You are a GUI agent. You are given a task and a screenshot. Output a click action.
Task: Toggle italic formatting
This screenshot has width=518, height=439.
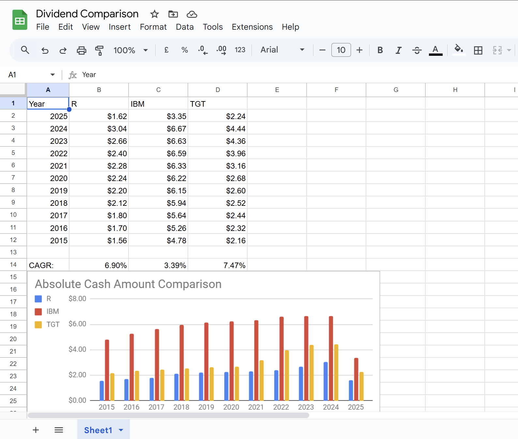coord(398,50)
